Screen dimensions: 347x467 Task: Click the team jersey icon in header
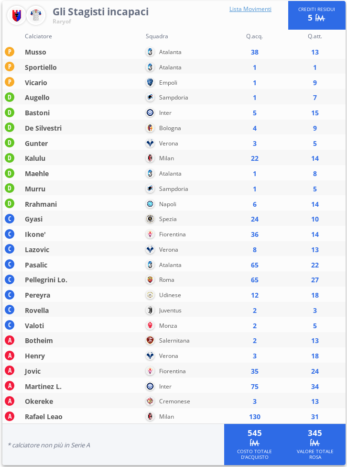click(x=36, y=15)
